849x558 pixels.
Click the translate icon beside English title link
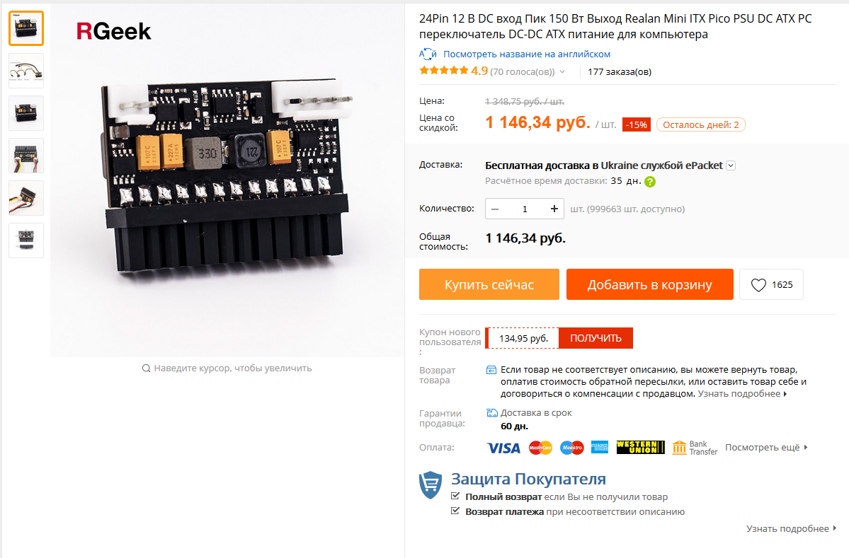[428, 54]
